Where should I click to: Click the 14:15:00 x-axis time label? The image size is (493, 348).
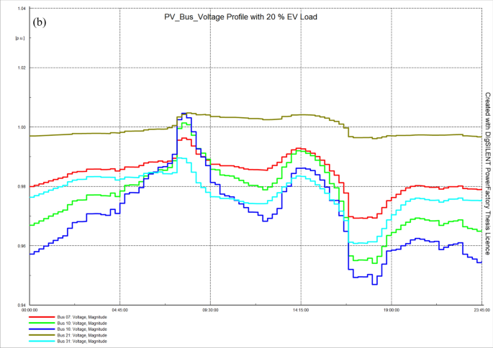point(300,311)
